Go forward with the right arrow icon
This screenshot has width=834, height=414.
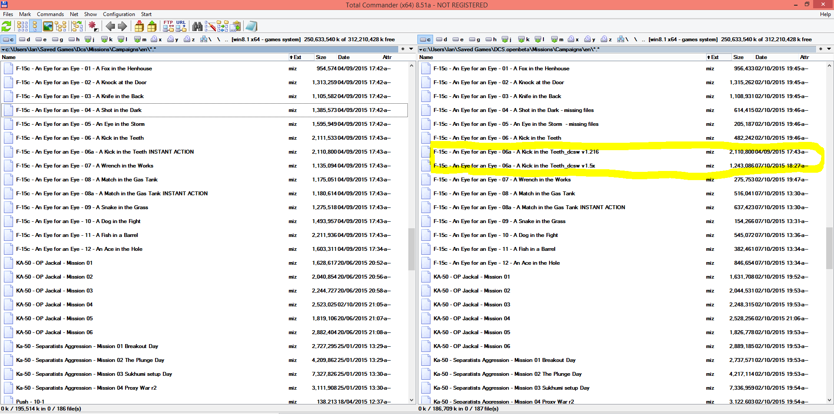tap(122, 26)
